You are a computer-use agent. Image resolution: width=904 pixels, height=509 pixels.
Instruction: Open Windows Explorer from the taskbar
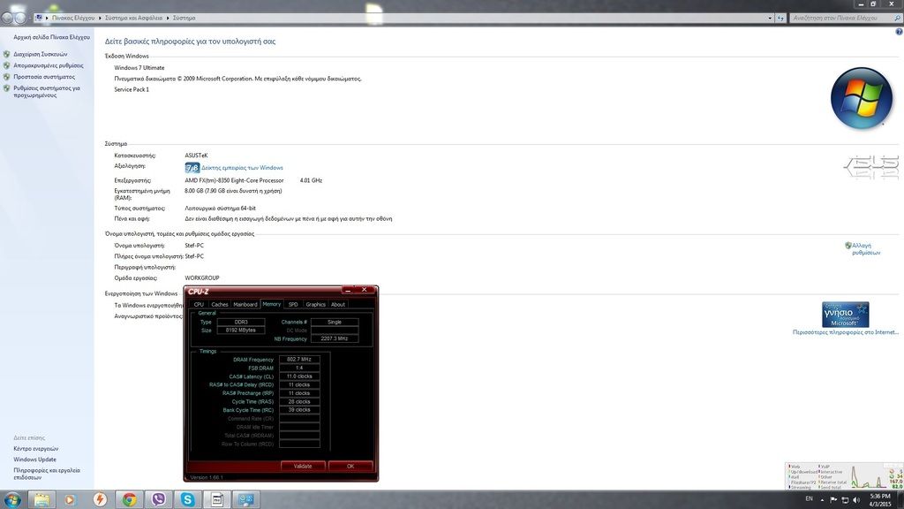(41, 499)
